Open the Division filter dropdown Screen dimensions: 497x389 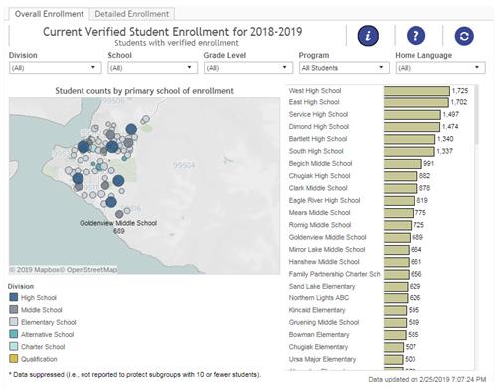pyautogui.click(x=55, y=68)
